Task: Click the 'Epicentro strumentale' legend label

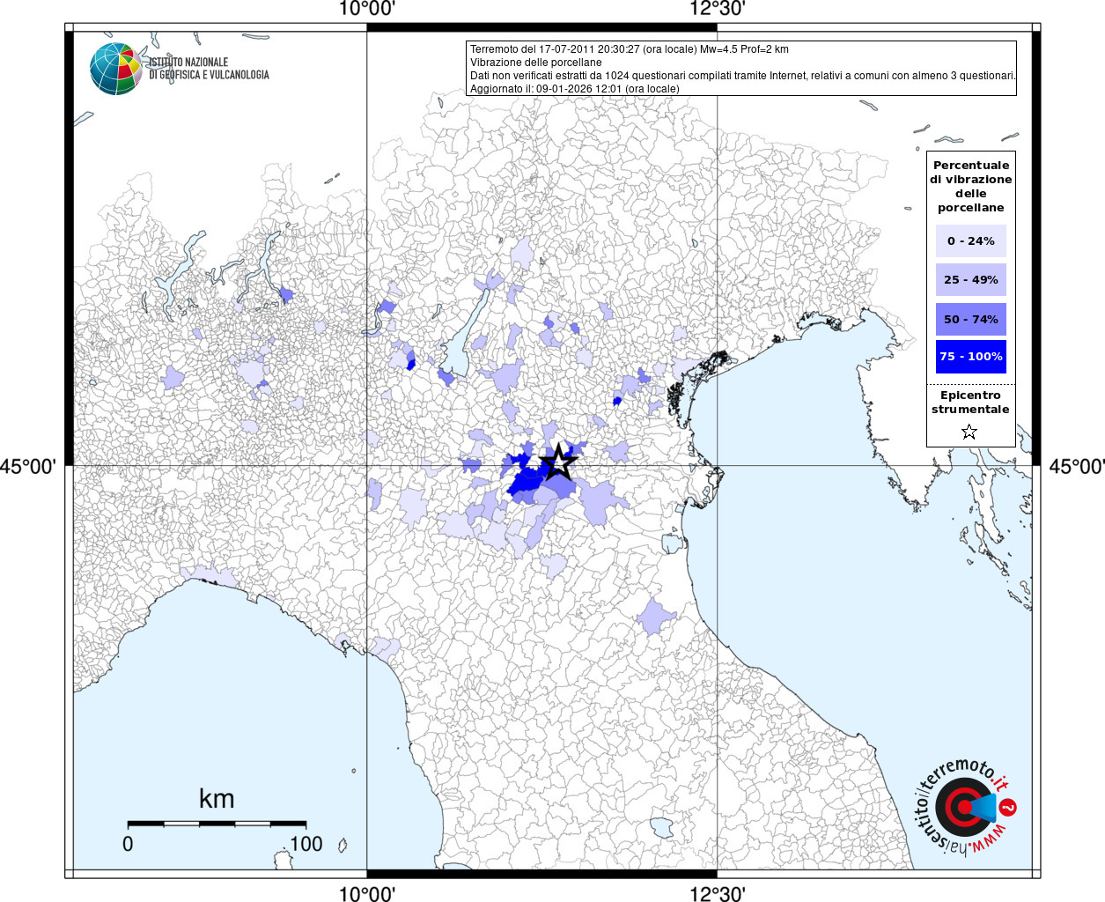Action: [970, 402]
